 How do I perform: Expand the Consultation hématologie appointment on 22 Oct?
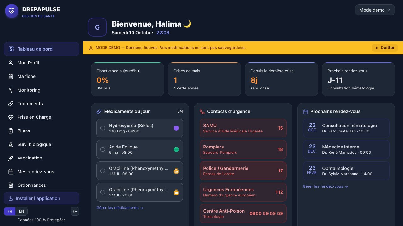tap(346, 128)
